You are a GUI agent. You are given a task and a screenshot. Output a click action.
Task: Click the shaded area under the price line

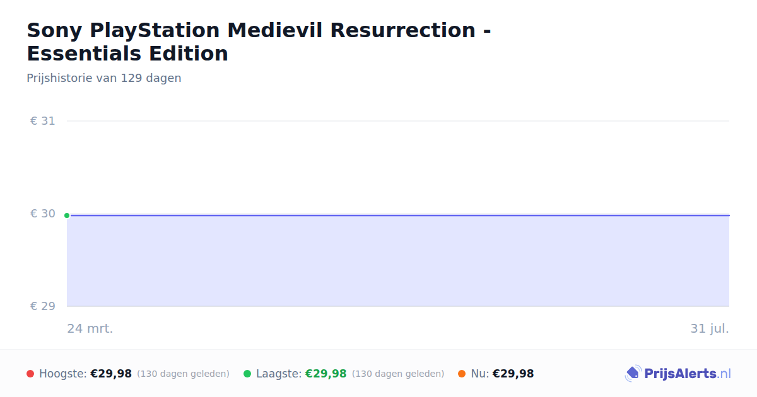pyautogui.click(x=398, y=262)
